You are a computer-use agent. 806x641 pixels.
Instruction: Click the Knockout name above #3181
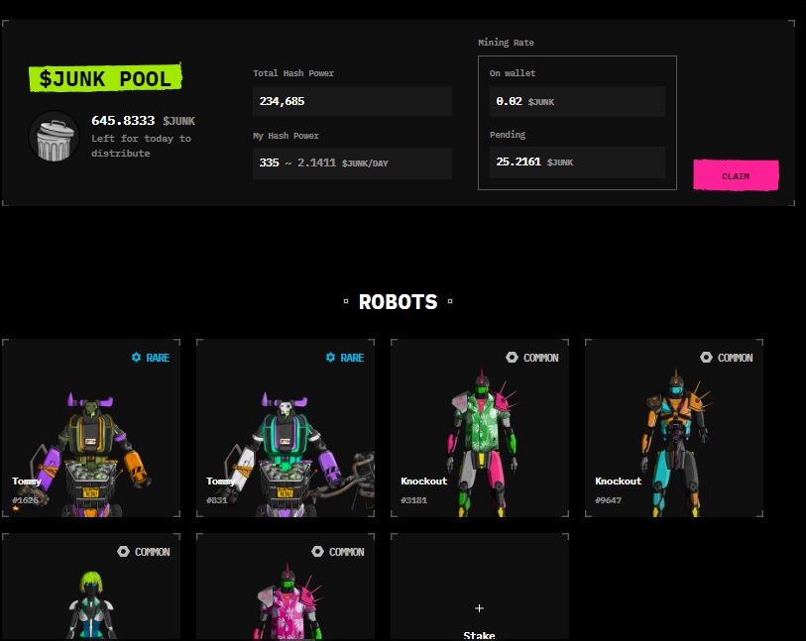tap(424, 481)
